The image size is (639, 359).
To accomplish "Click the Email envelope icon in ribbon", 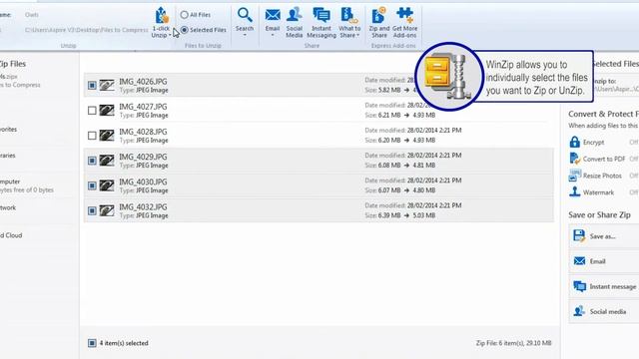I will point(273,16).
